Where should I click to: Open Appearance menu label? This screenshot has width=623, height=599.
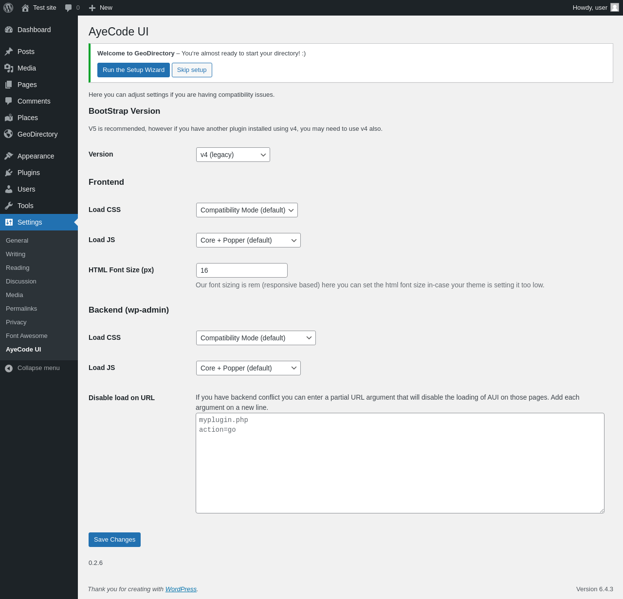point(36,156)
